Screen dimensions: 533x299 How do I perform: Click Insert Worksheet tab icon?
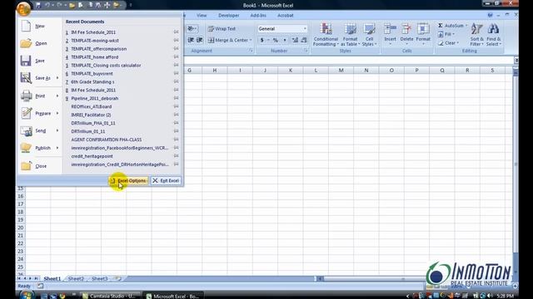tap(117, 279)
